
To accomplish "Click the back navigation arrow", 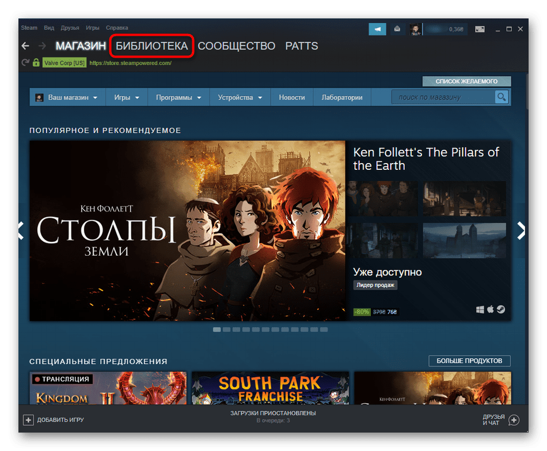I will coord(25,46).
